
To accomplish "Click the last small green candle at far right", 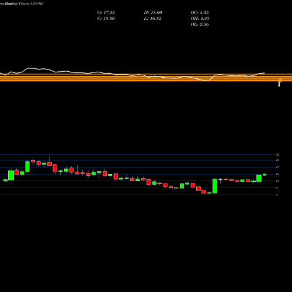I will pyautogui.click(x=265, y=175).
